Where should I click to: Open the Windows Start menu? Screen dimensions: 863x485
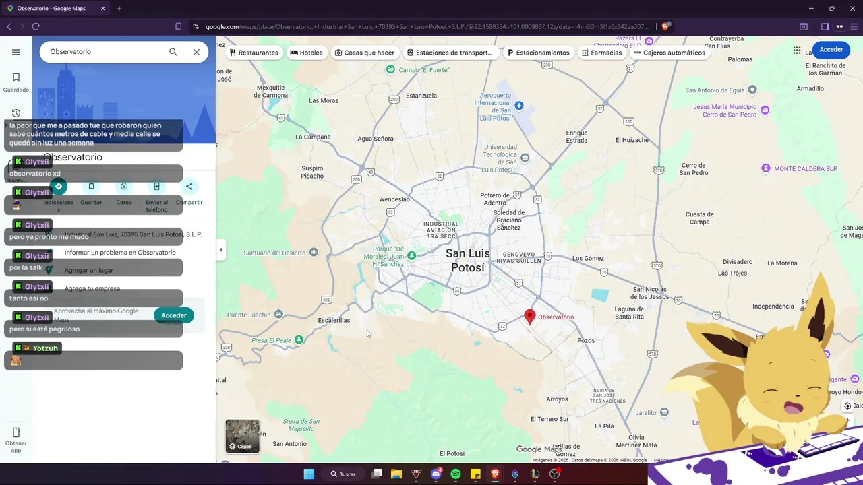tap(309, 474)
